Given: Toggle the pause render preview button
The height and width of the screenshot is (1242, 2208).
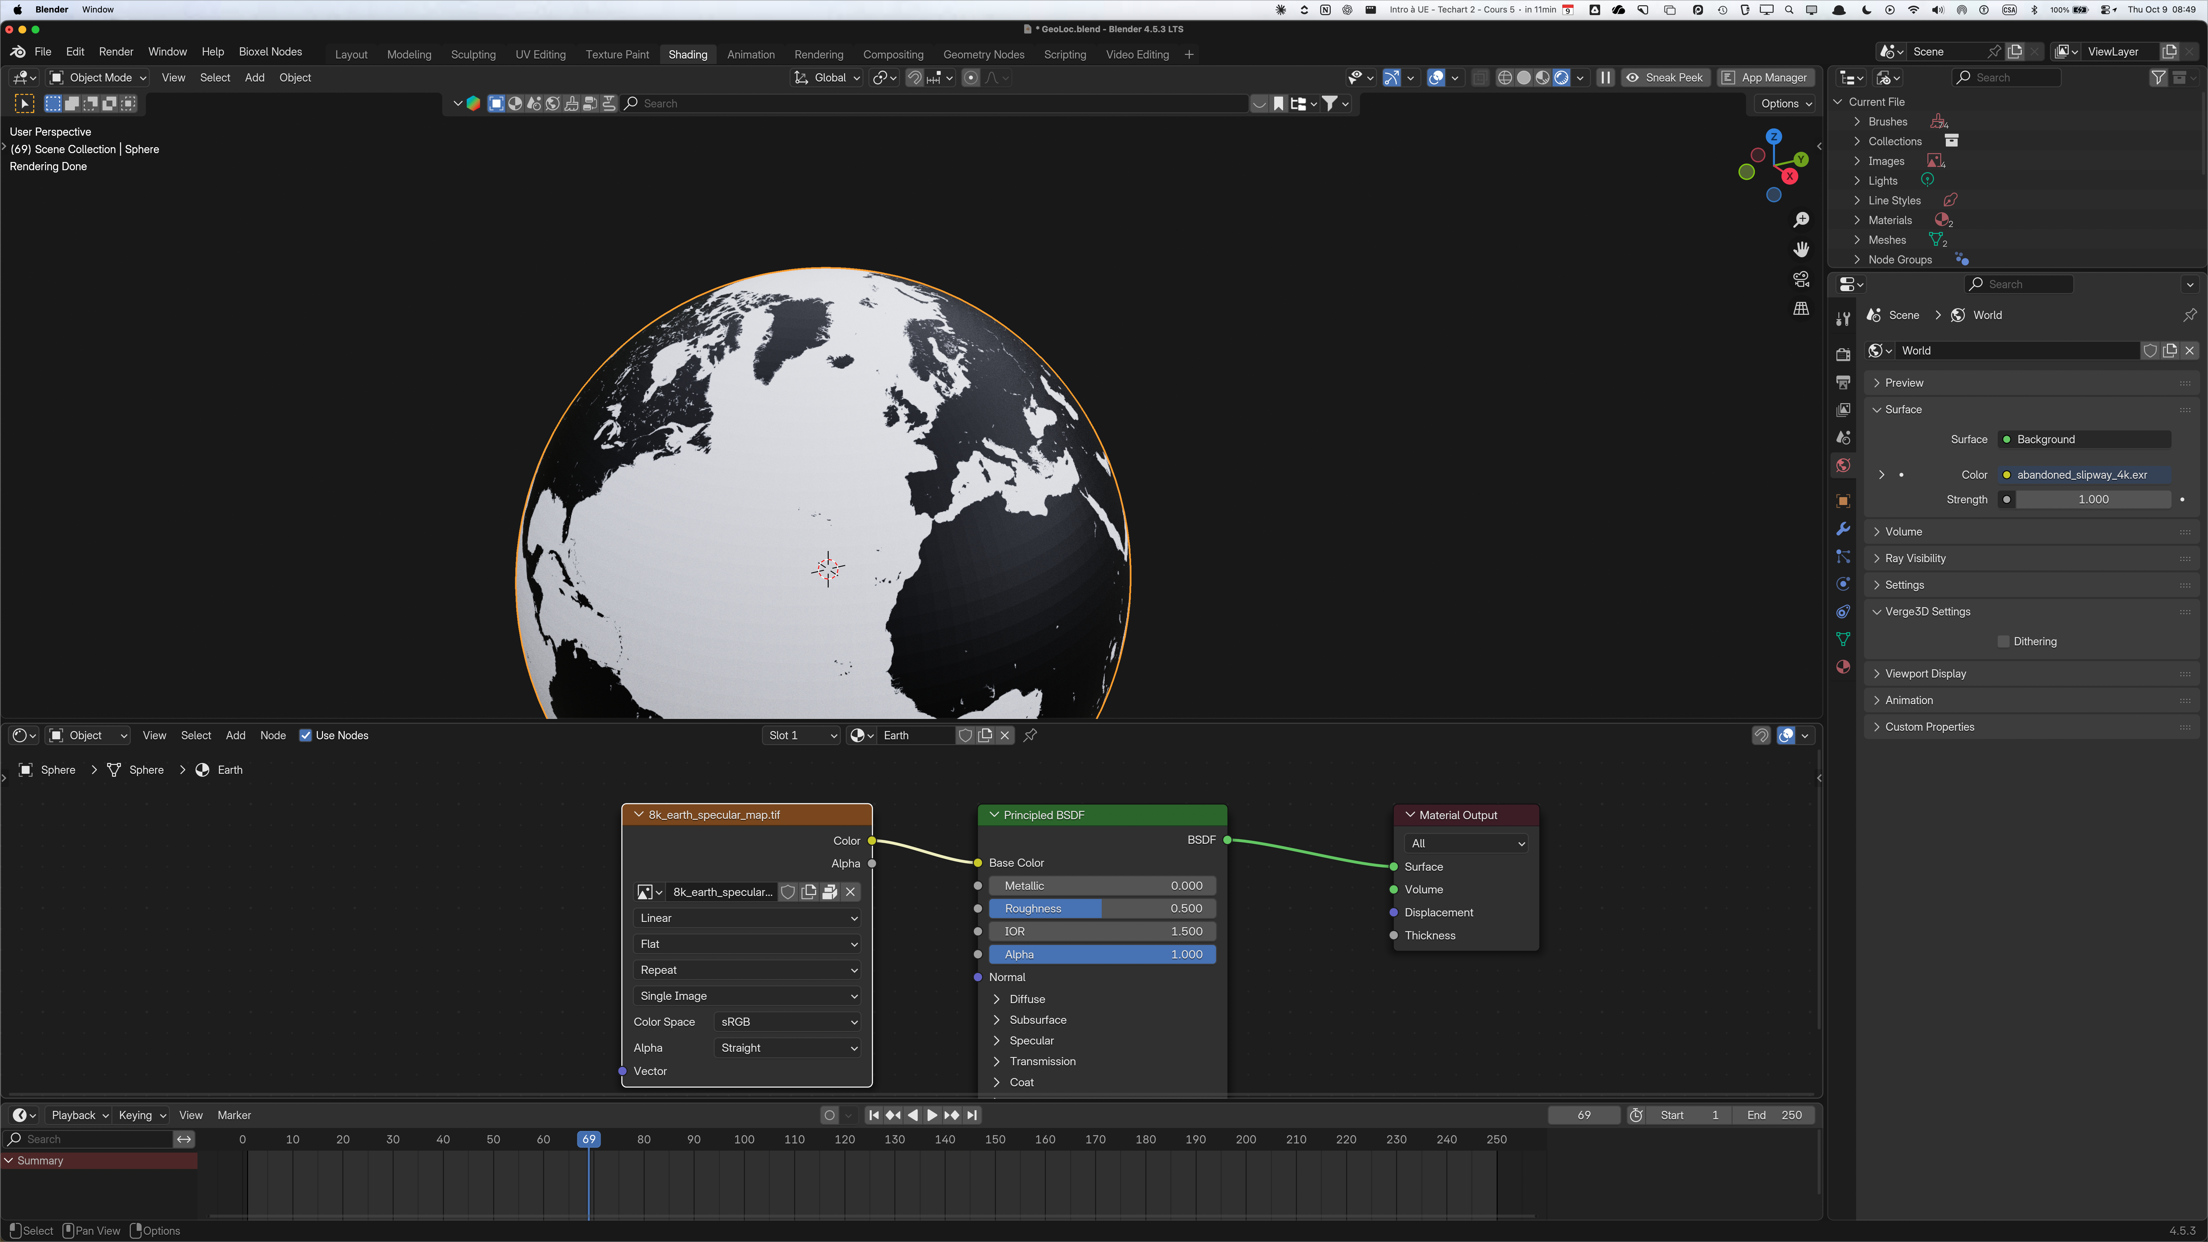Looking at the screenshot, I should tap(1605, 78).
